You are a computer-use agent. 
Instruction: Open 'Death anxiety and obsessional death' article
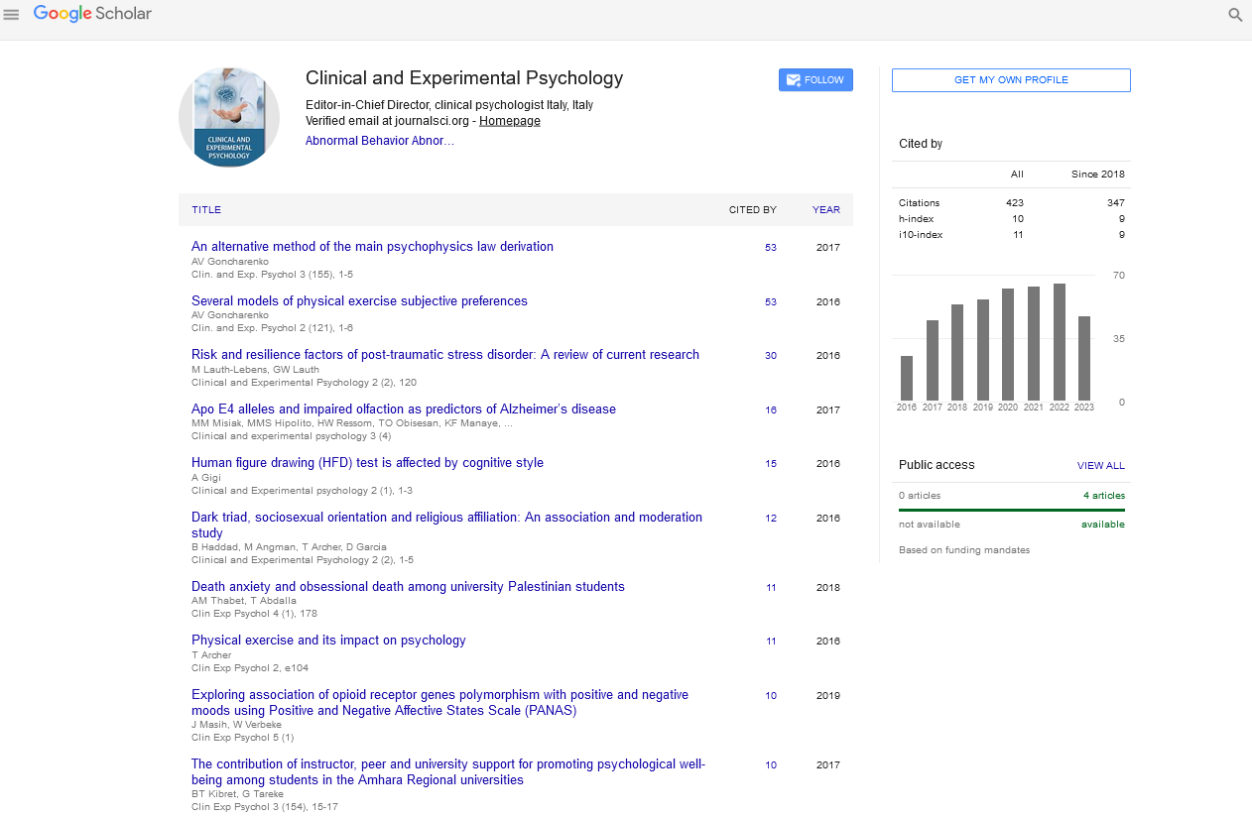[408, 587]
